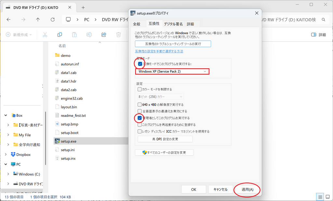Viewport: 333px width, 201px height.
Task: Click the Rename icon in Explorer toolbar
Action: pyautogui.click(x=89, y=34)
